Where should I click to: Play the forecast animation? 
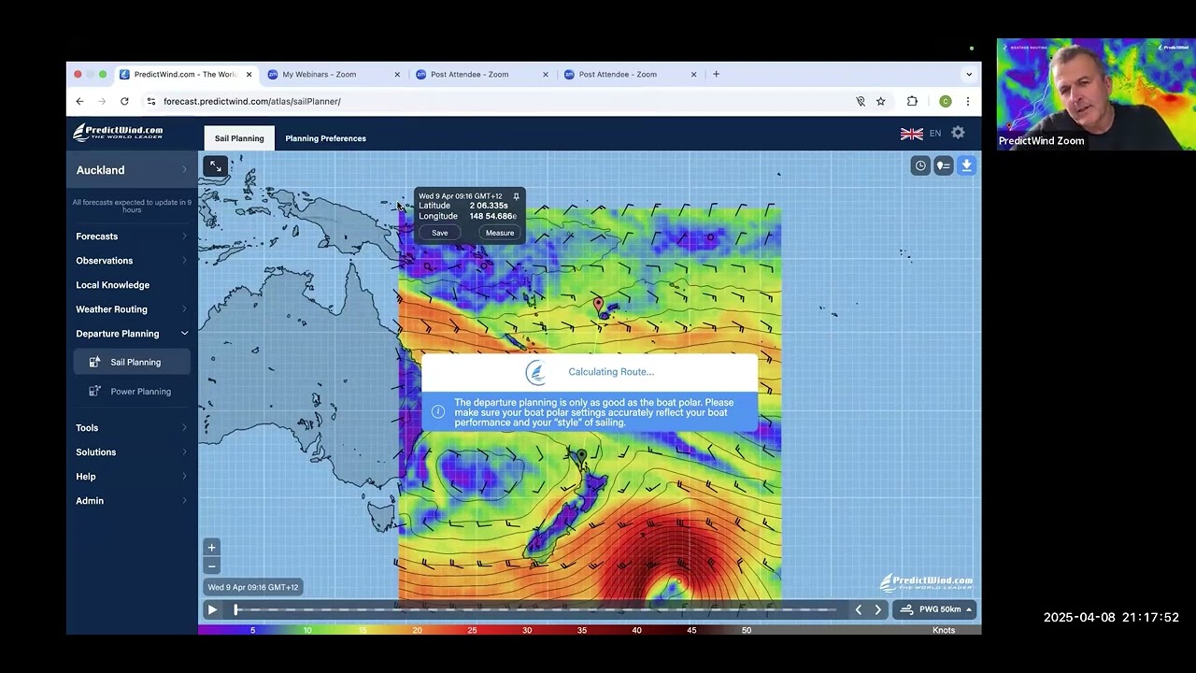tap(212, 609)
